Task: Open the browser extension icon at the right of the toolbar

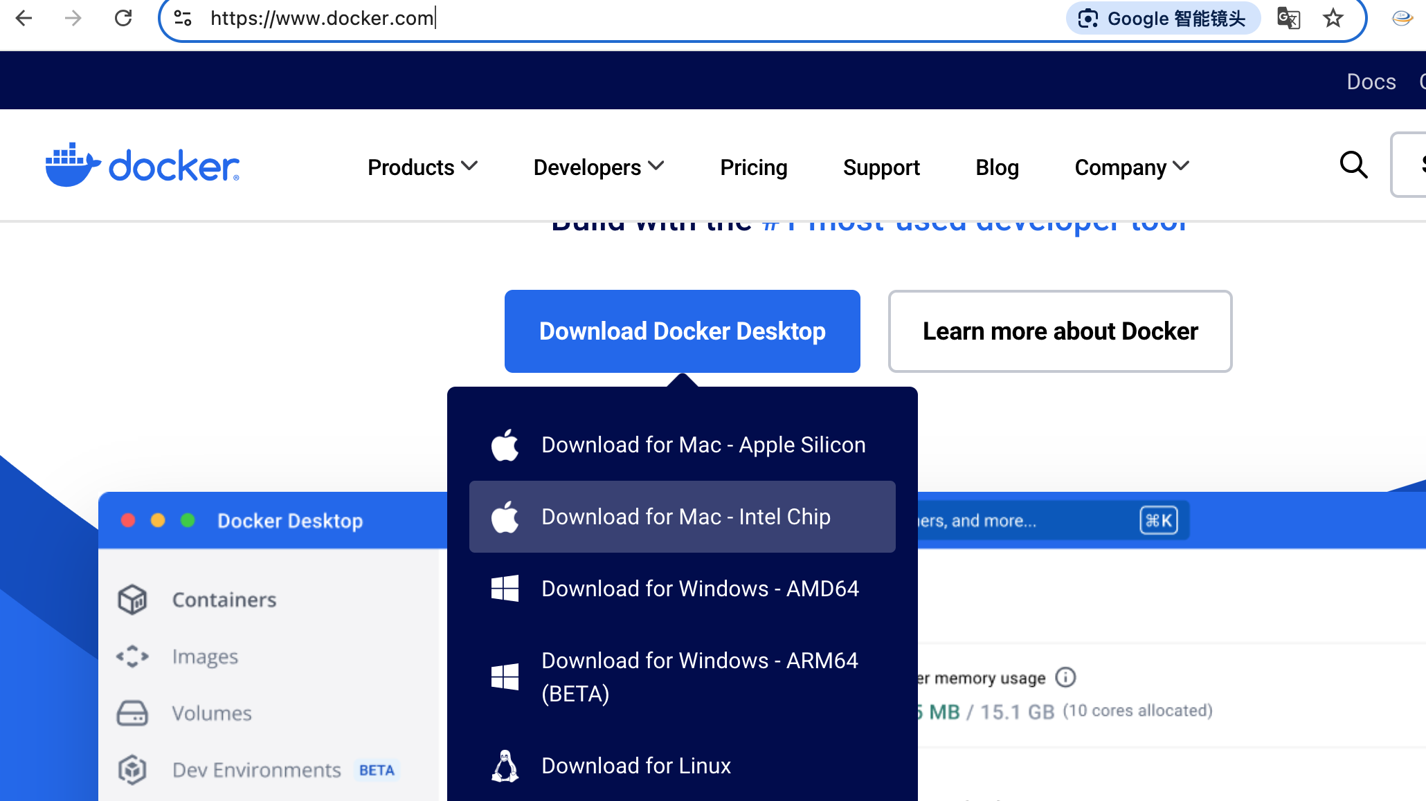Action: click(x=1402, y=19)
